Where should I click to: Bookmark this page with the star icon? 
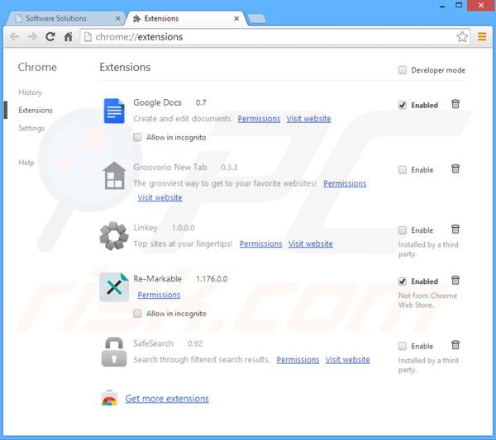(462, 37)
